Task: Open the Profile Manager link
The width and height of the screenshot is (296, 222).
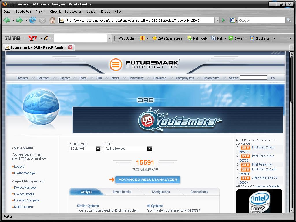Action: [x=25, y=173]
